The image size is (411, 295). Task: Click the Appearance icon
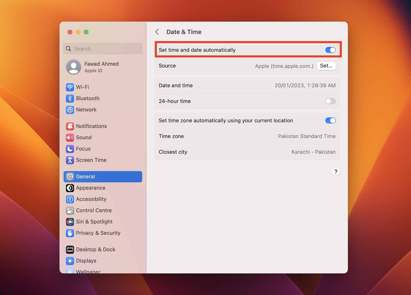70,188
